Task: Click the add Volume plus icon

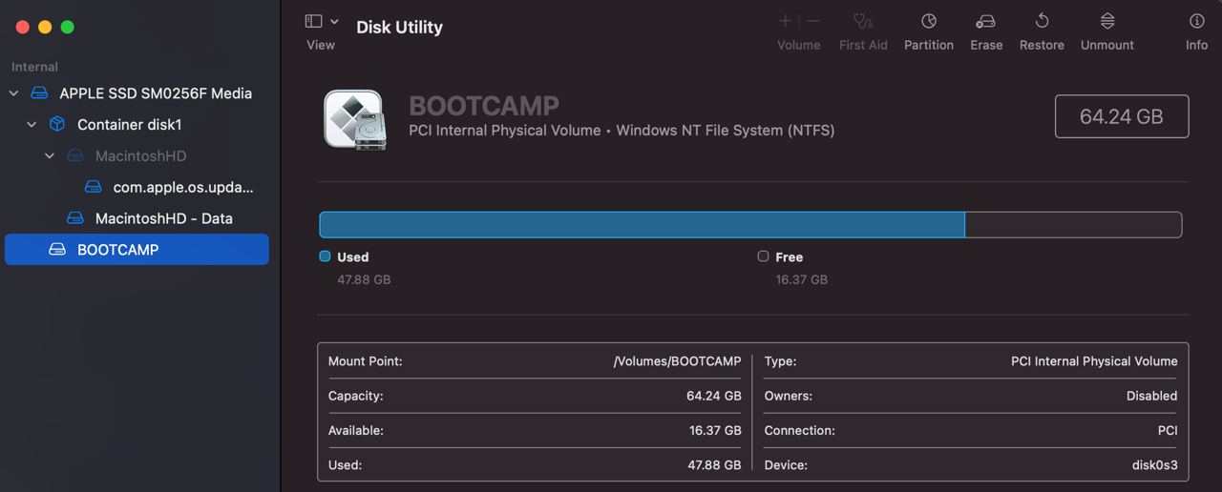Action: [x=786, y=21]
